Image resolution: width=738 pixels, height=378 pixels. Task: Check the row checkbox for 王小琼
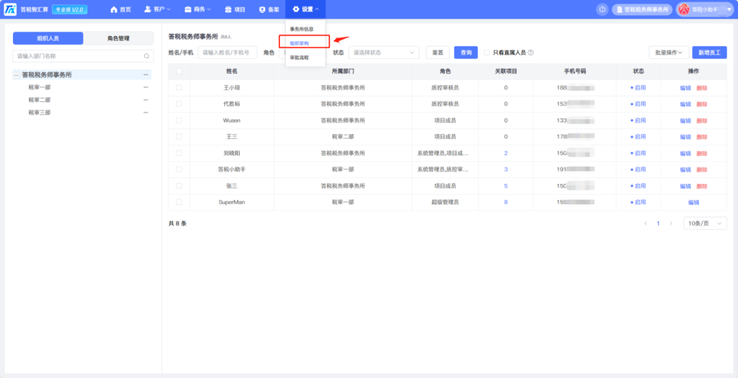click(x=179, y=87)
